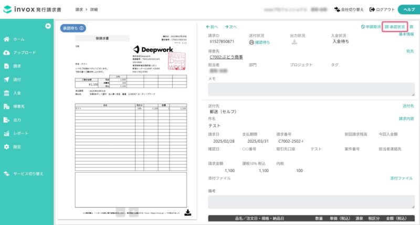Click into the メモ text field
This screenshot has height=225, width=420.
(311, 89)
